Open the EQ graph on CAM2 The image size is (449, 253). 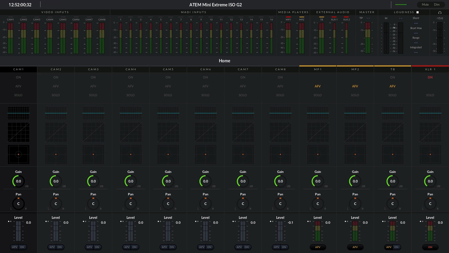click(56, 113)
